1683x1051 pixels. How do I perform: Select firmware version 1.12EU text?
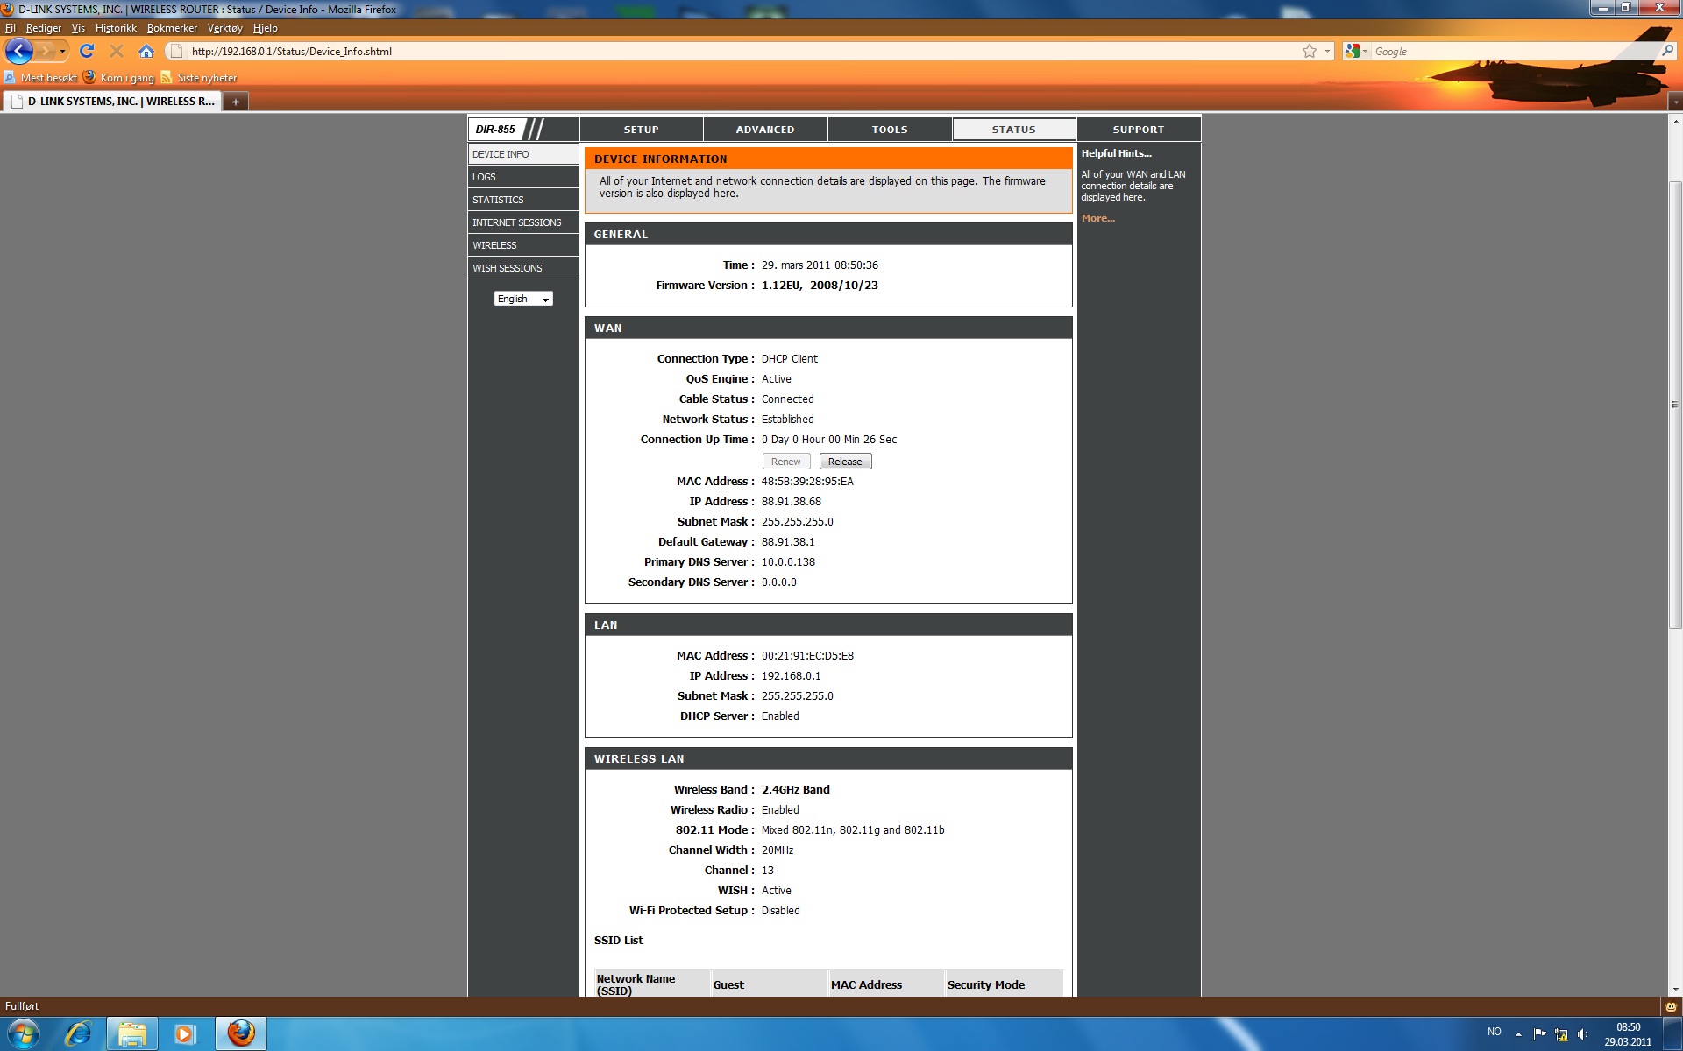[x=781, y=286]
